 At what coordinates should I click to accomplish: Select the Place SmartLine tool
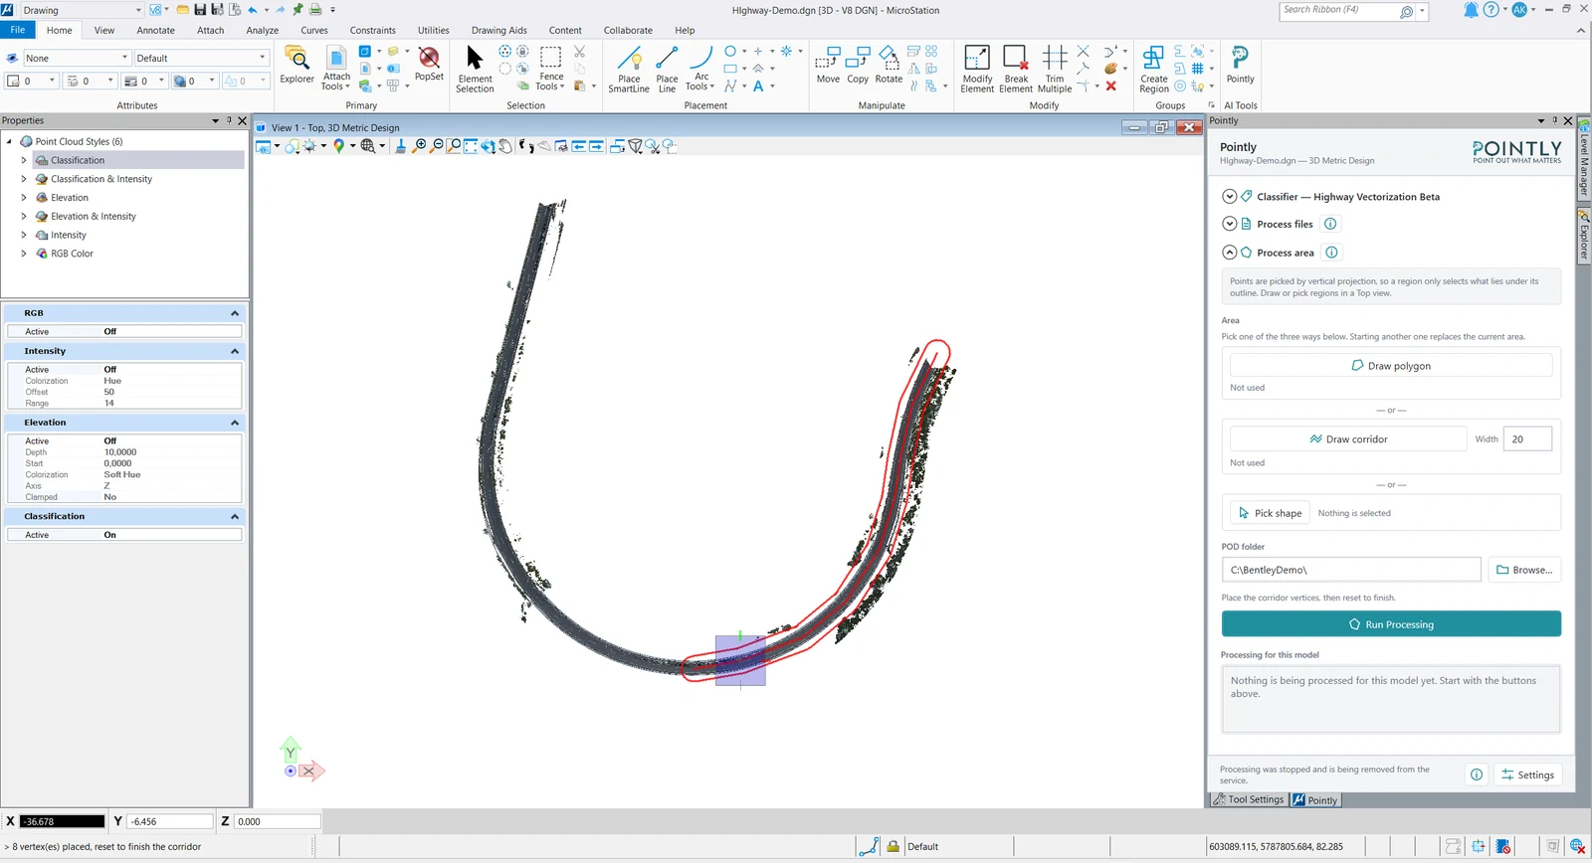[x=629, y=69]
